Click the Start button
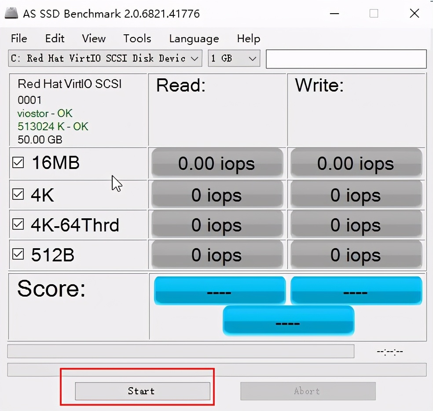Screen dimensions: 433x411 click(x=143, y=391)
